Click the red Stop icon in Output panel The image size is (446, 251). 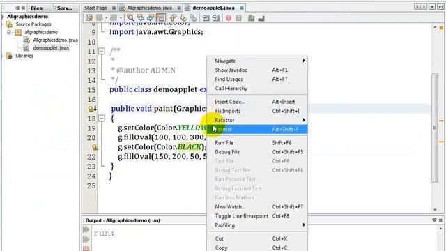[86, 249]
